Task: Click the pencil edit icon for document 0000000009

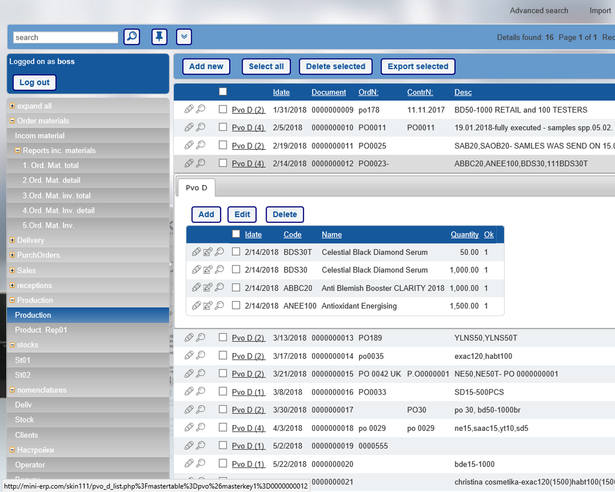Action: point(189,110)
